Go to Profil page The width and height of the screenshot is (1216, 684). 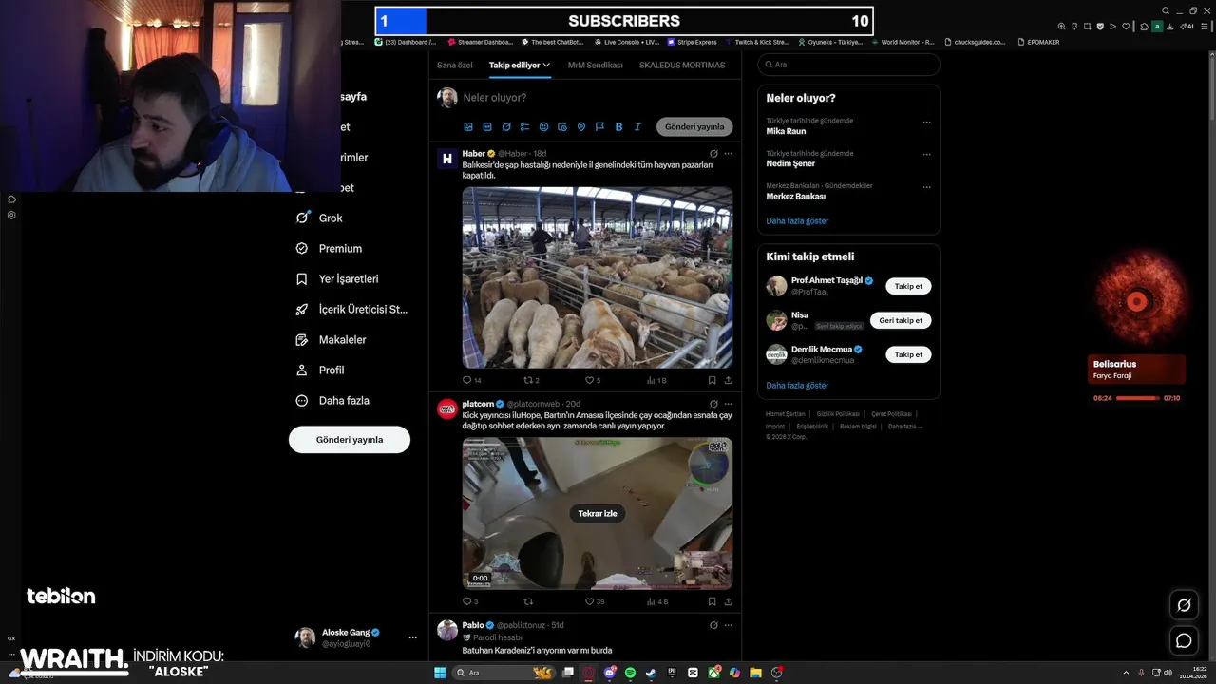click(x=320, y=370)
